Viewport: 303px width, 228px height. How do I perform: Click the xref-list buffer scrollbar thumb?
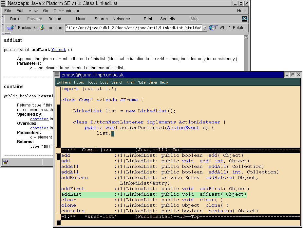point(58,157)
